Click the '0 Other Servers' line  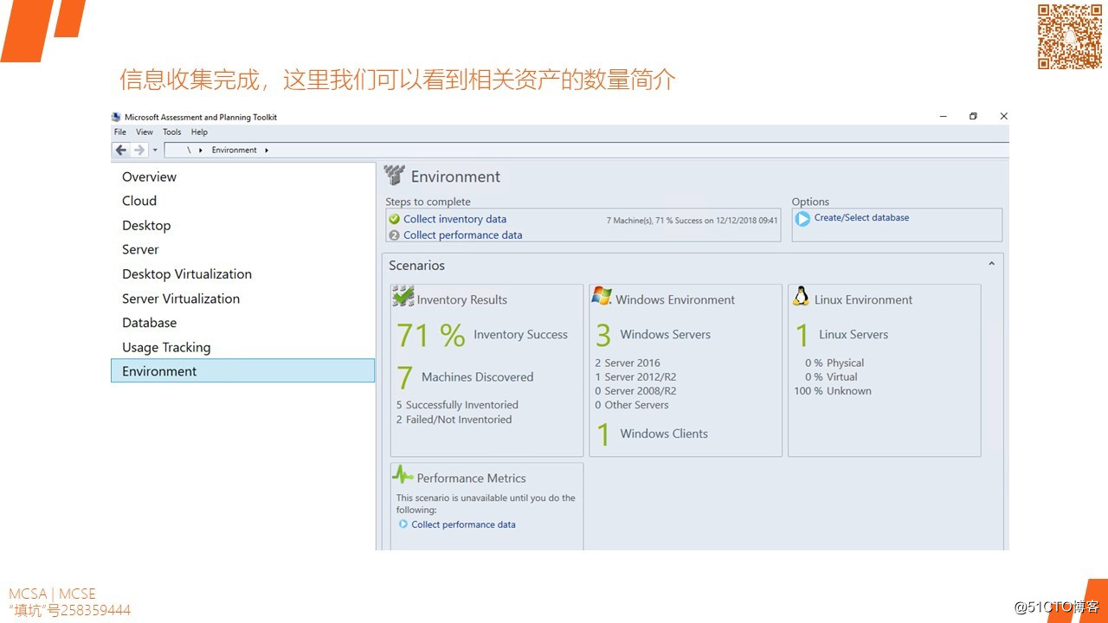[632, 405]
